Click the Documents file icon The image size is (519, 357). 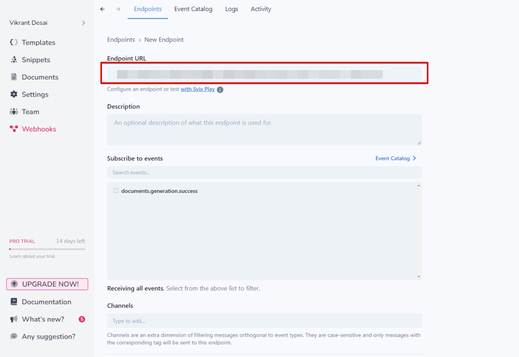pos(14,77)
